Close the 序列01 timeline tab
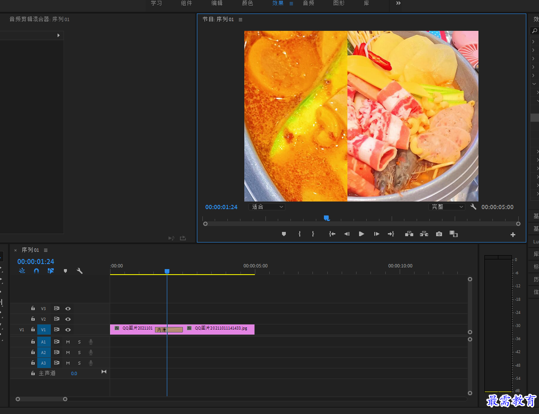 (x=16, y=250)
